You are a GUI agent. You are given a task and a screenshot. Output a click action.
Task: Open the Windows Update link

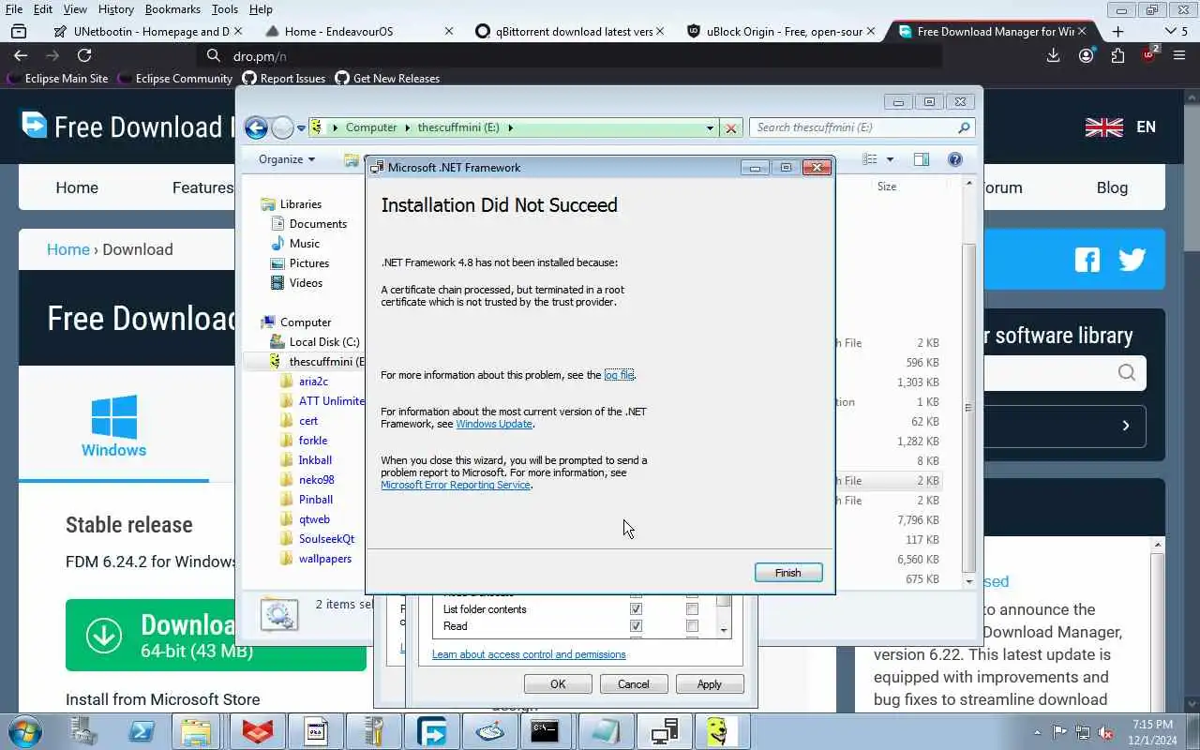point(494,424)
